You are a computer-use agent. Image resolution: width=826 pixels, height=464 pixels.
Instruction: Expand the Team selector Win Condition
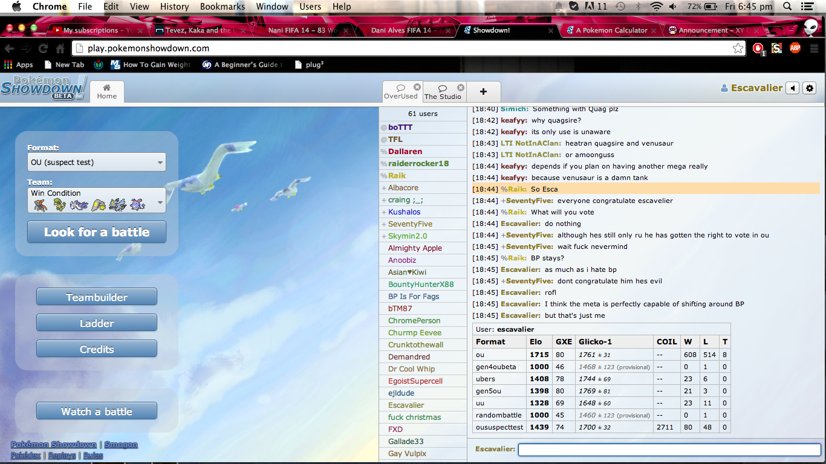click(x=97, y=200)
